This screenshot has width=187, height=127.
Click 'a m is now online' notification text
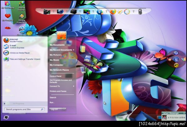click(x=176, y=117)
